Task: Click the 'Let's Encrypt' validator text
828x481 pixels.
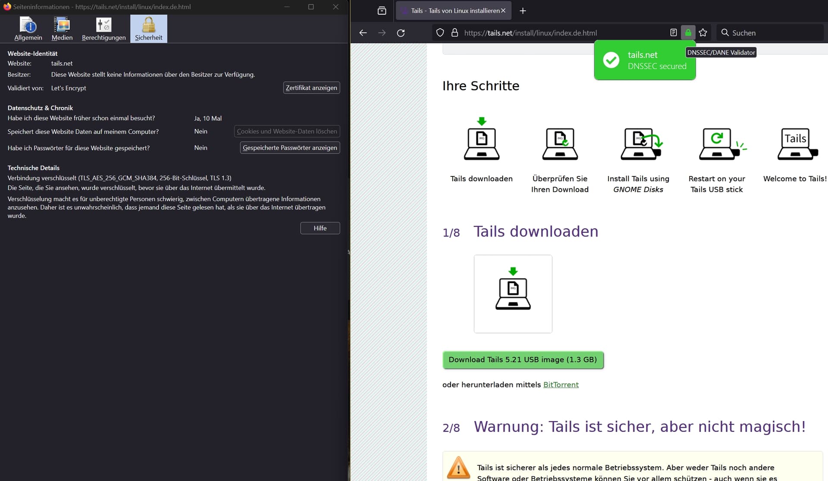Action: [69, 88]
